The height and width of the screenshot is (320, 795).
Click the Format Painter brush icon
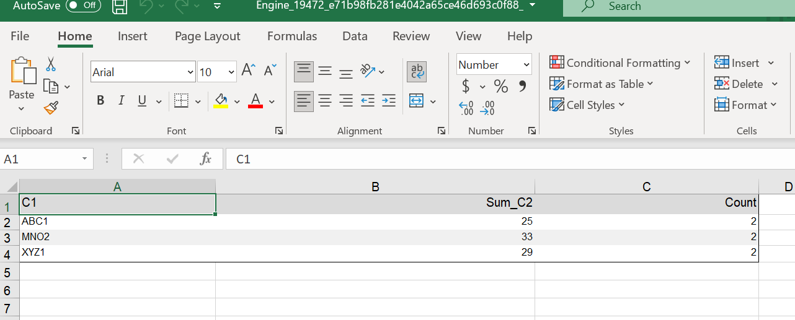coord(51,108)
